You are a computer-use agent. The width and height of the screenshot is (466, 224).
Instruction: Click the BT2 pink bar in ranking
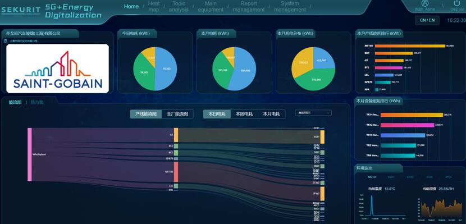[x=389, y=68]
